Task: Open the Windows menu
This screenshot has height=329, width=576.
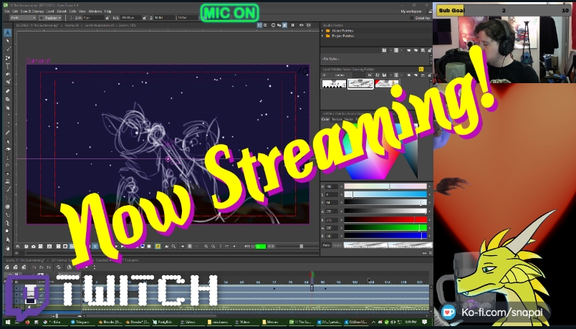Action: coord(95,11)
